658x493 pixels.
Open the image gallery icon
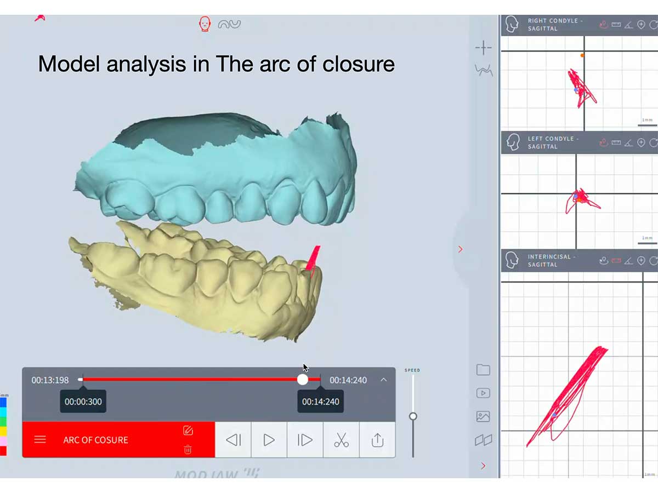(x=483, y=417)
